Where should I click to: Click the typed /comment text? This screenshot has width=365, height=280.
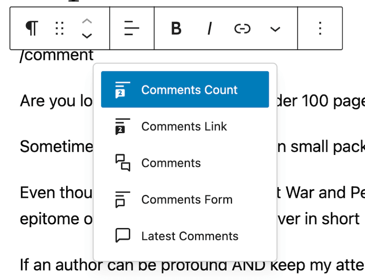[56, 54]
